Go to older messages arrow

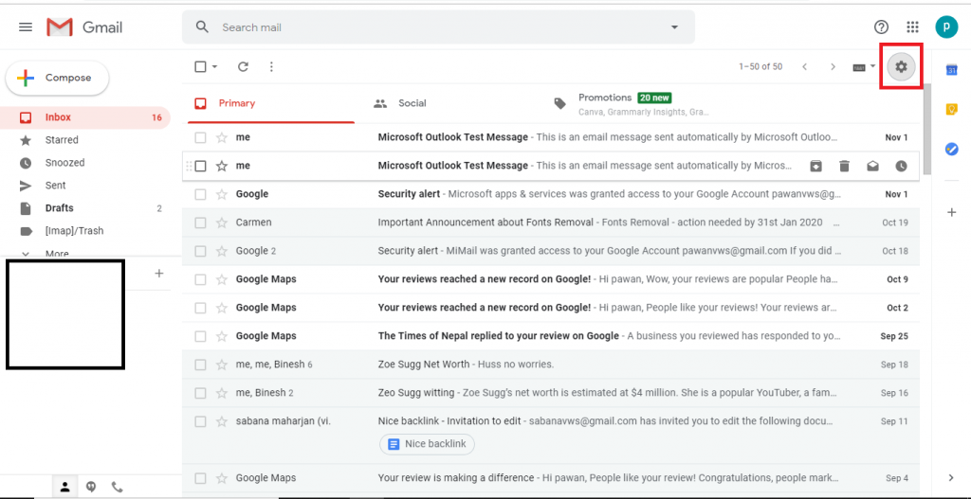click(833, 67)
